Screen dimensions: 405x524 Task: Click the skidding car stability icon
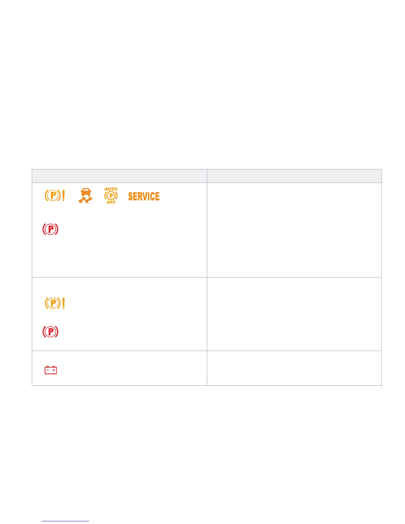pos(86,196)
